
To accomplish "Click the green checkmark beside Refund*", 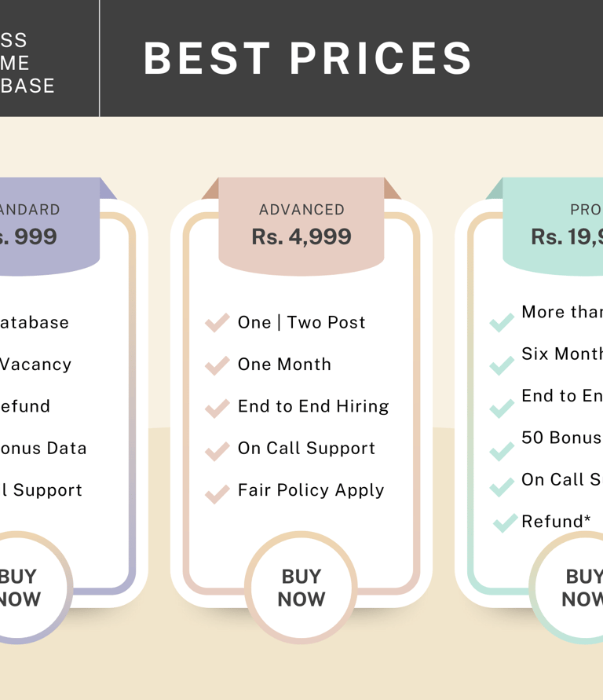I will tap(505, 522).
